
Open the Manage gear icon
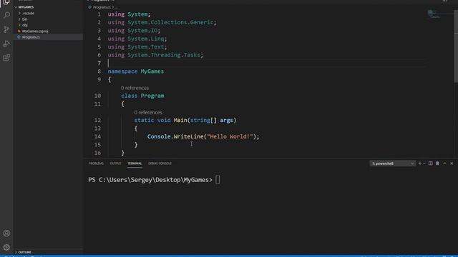pos(6,248)
